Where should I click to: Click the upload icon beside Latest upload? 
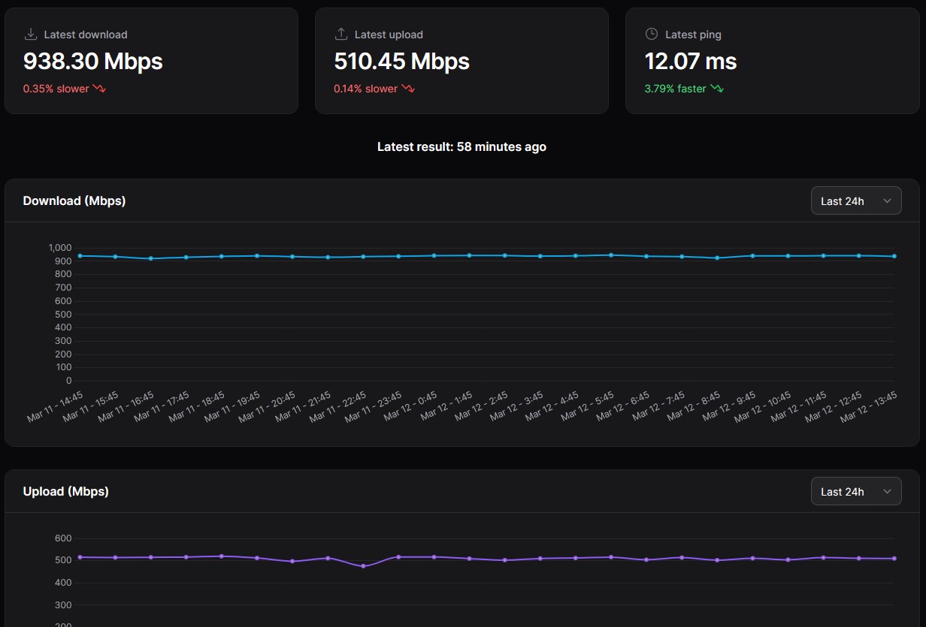[341, 35]
